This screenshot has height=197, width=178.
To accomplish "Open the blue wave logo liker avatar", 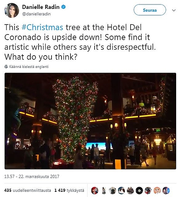I will coord(121,190).
